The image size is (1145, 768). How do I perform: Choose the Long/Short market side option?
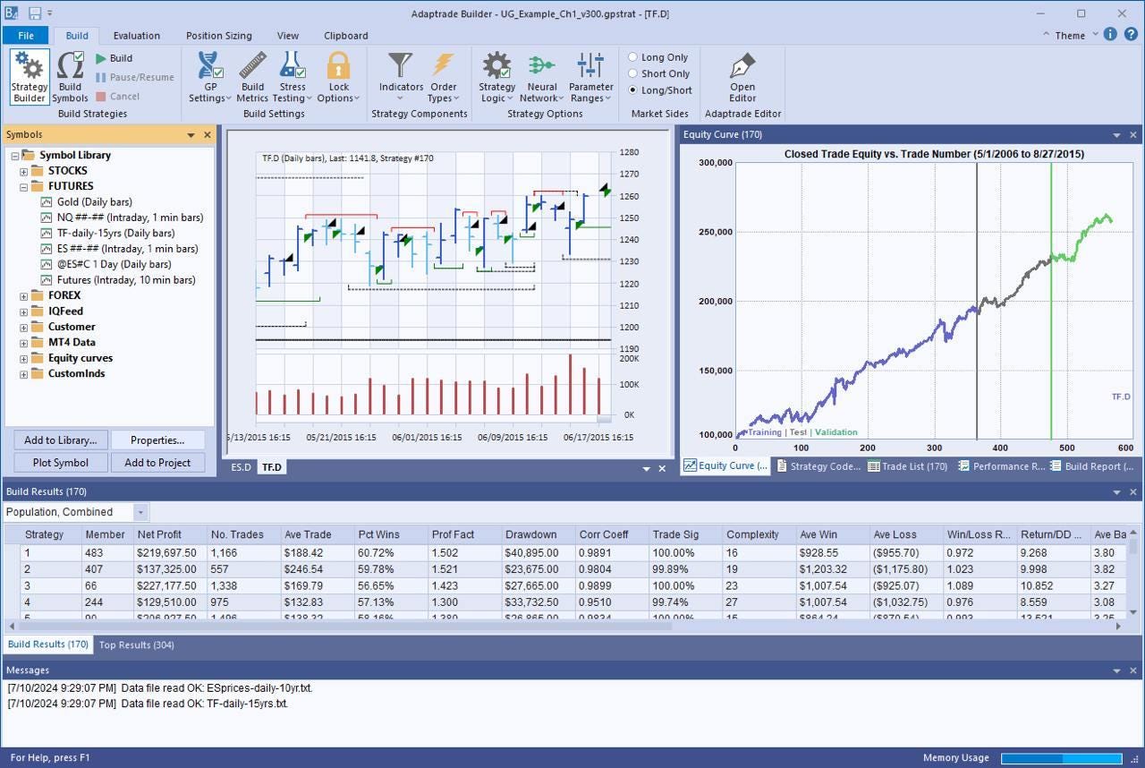(x=633, y=90)
